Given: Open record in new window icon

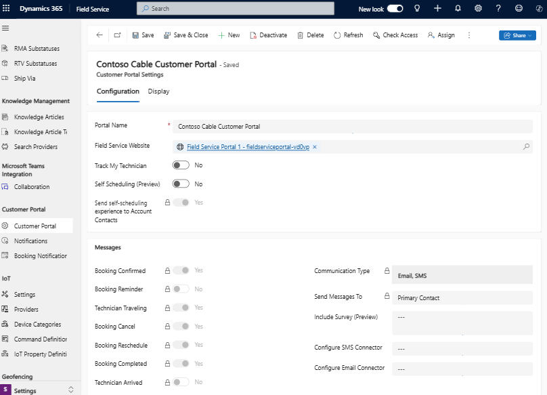Looking at the screenshot, I should 117,35.
